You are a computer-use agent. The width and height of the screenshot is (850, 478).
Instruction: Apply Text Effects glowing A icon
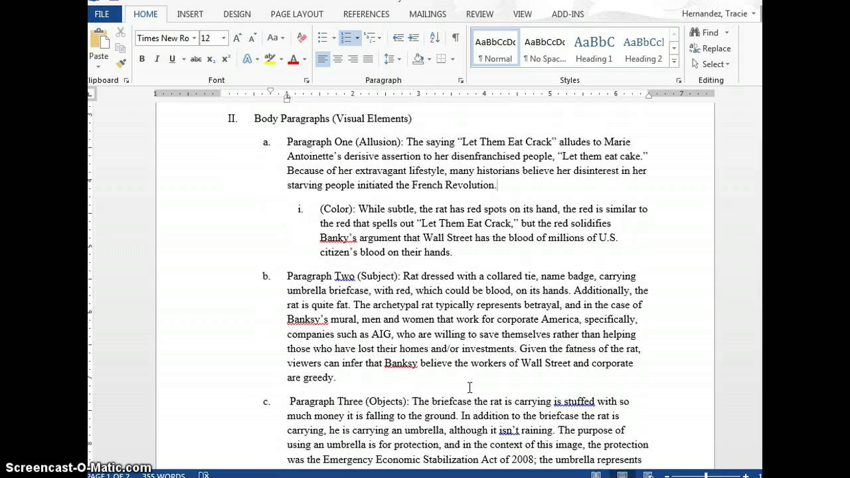[x=248, y=59]
